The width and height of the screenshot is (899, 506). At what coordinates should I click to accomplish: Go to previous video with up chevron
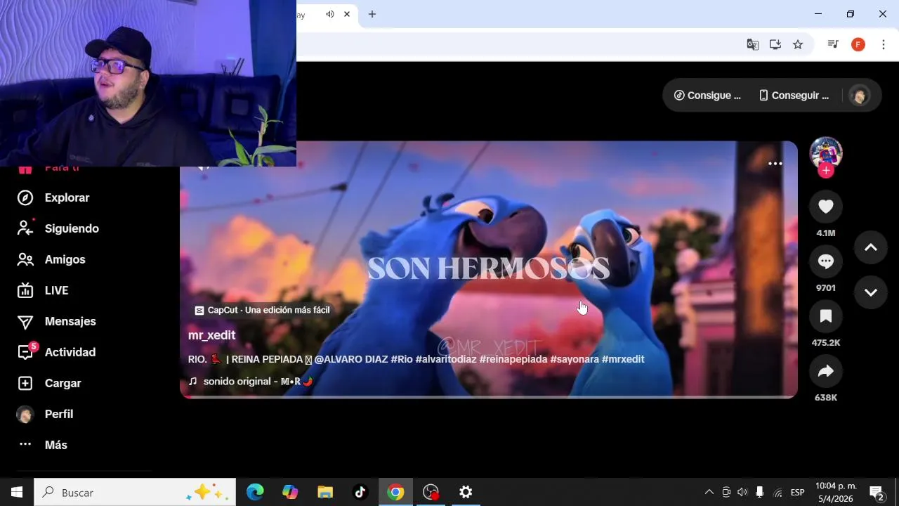[x=871, y=247]
